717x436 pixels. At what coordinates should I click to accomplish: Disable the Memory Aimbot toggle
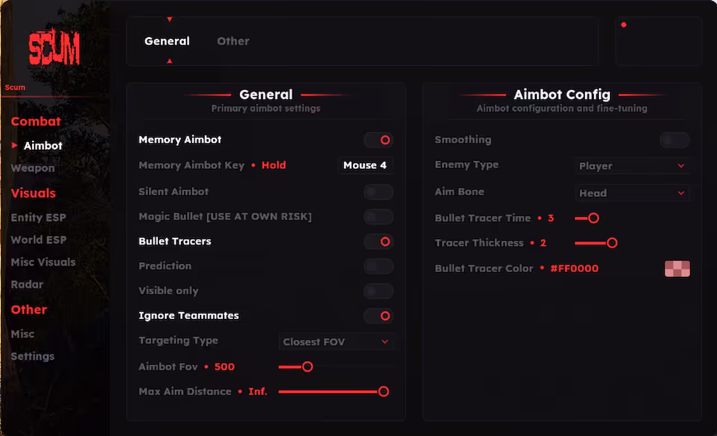tap(378, 140)
